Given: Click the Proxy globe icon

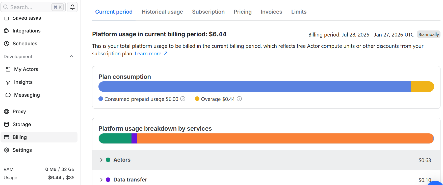Looking at the screenshot, I should (7, 112).
